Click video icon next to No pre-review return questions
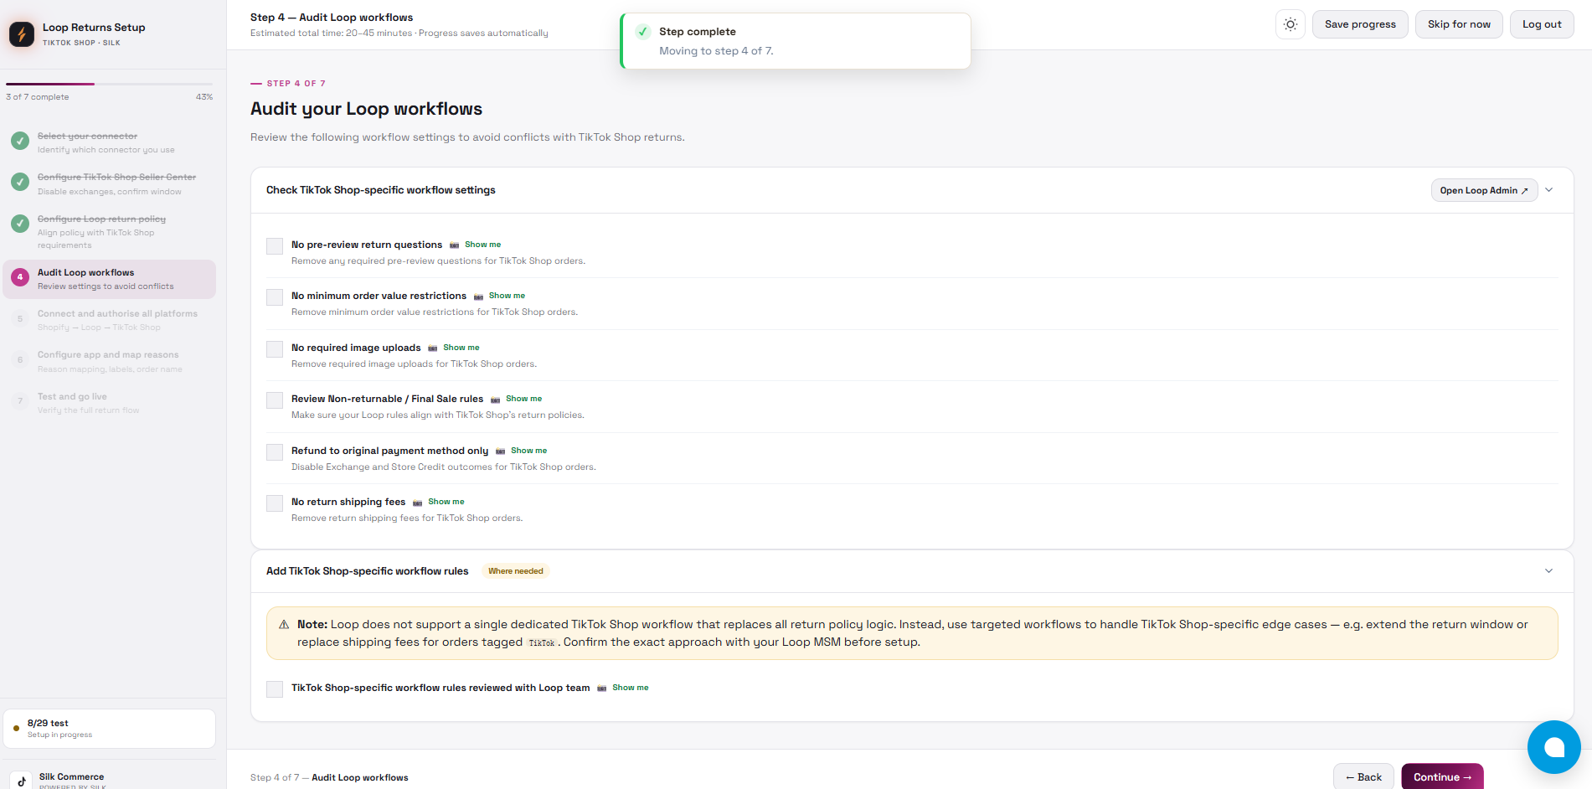 (454, 245)
